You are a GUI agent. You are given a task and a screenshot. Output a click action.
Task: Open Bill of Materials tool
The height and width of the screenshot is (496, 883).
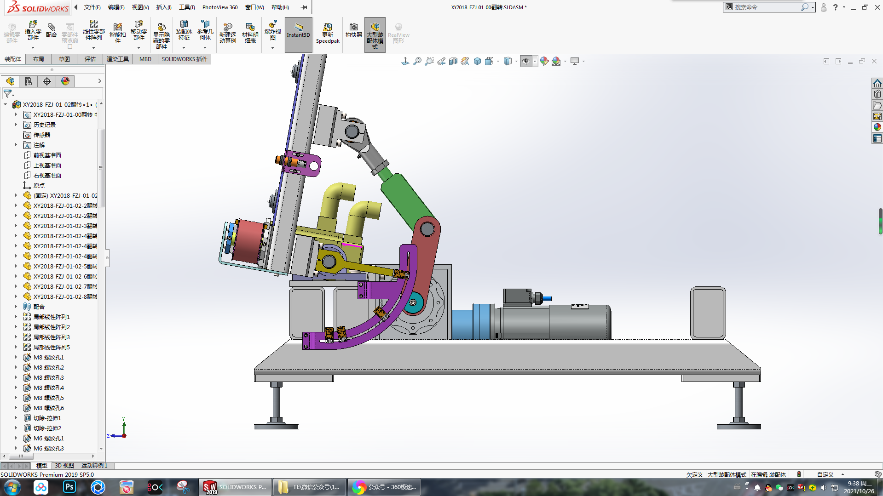point(250,33)
